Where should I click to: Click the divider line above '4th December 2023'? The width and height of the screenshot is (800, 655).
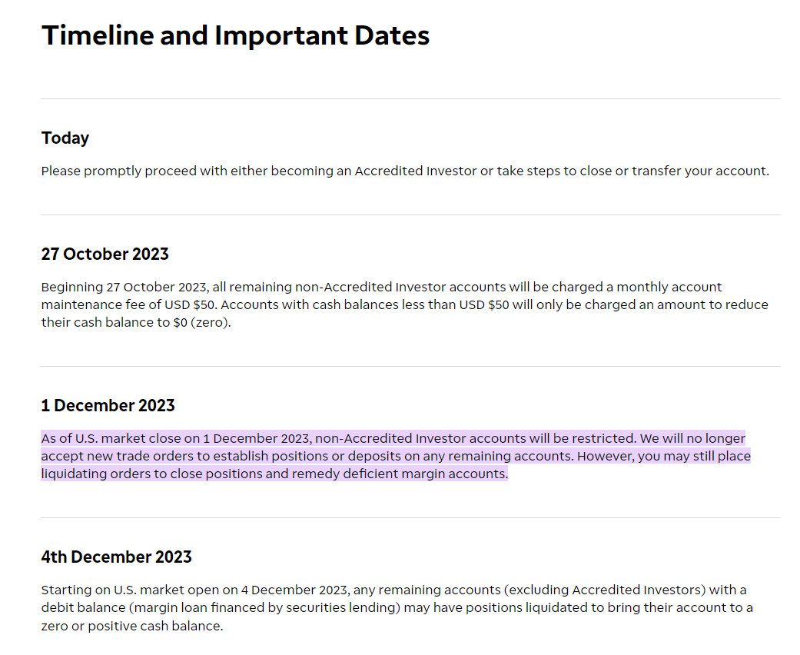410,517
